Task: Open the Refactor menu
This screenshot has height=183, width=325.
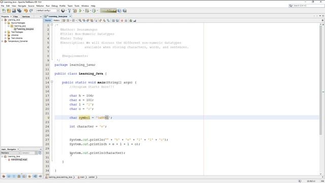Action: click(x=40, y=6)
